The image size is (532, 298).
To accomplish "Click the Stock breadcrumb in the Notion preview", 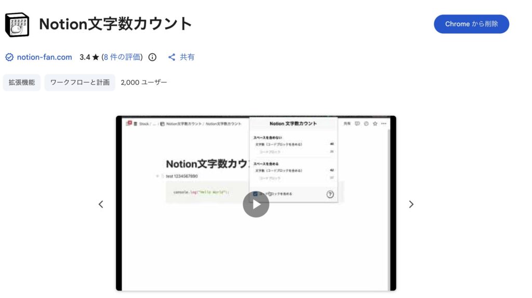I will click(x=143, y=124).
